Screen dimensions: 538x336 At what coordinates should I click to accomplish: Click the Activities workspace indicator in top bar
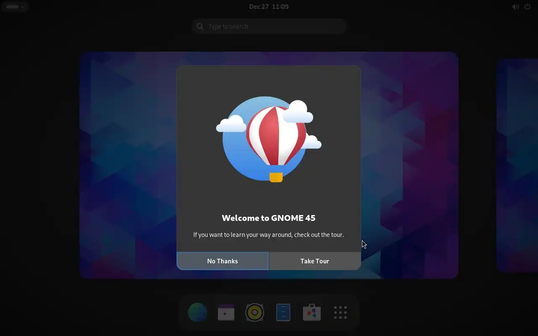point(15,7)
